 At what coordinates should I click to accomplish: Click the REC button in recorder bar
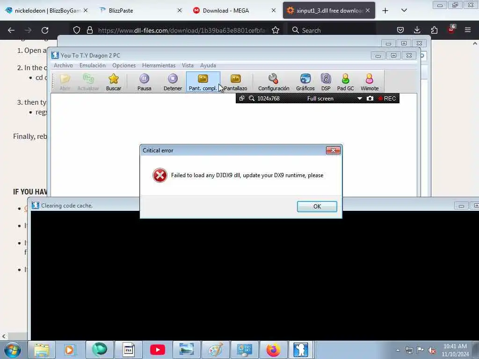point(387,98)
